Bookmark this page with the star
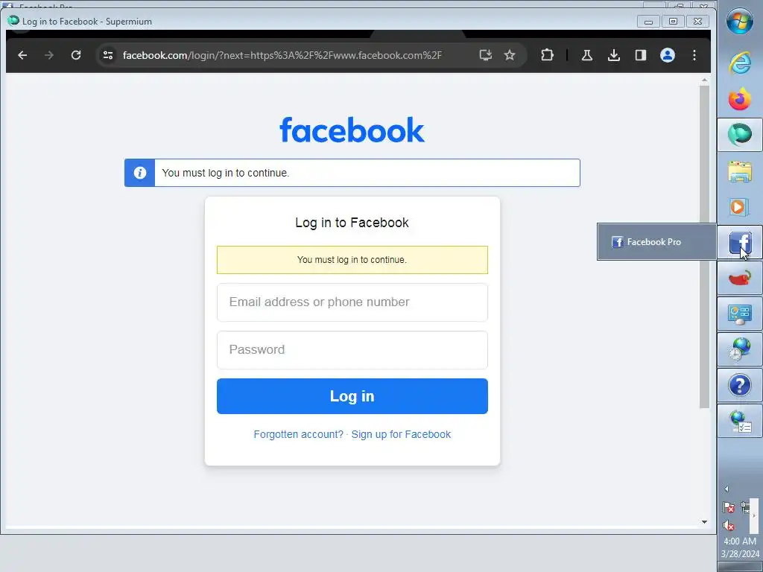This screenshot has width=763, height=572. pyautogui.click(x=510, y=55)
